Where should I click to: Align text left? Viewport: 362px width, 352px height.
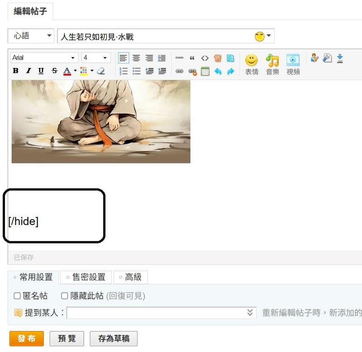tap(123, 58)
